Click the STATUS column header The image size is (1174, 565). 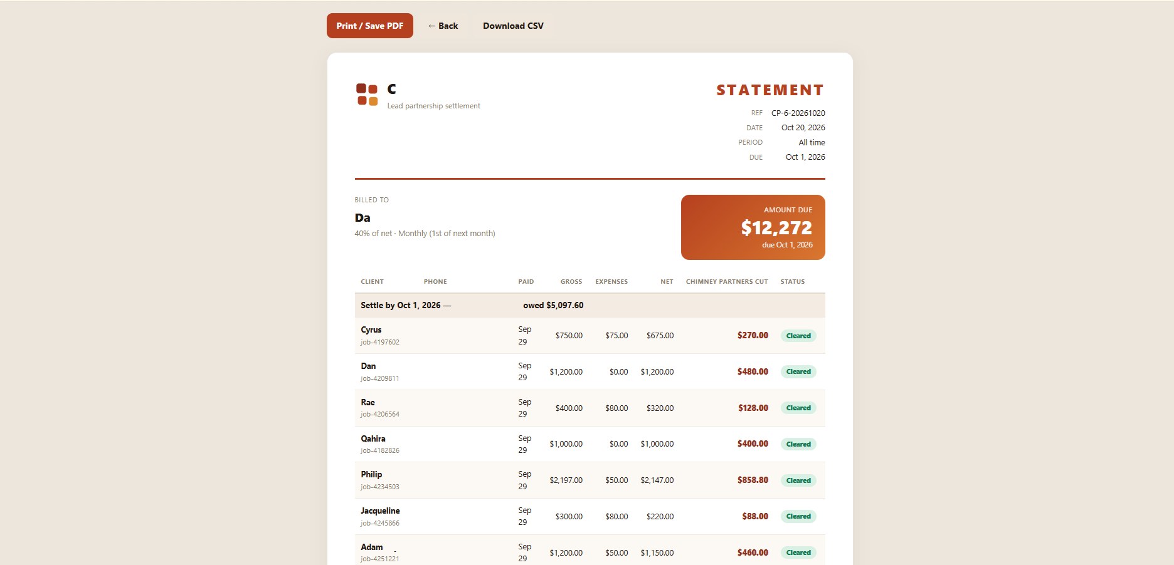pyautogui.click(x=792, y=282)
